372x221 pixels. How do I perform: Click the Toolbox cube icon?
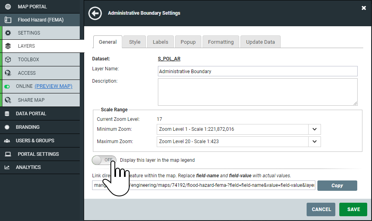8,60
